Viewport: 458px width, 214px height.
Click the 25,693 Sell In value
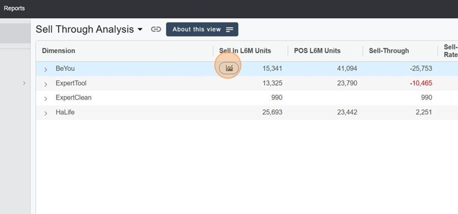click(272, 112)
